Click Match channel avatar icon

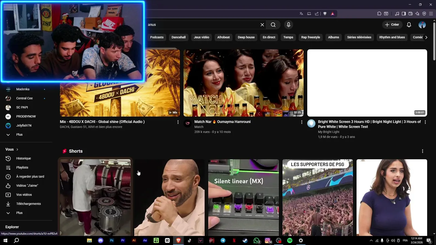[188, 123]
